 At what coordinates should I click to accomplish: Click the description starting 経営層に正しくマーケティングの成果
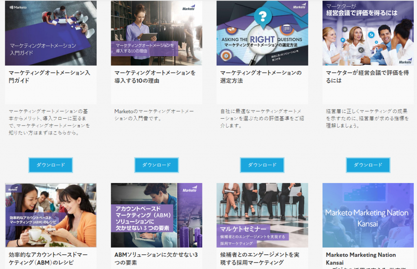click(367, 118)
